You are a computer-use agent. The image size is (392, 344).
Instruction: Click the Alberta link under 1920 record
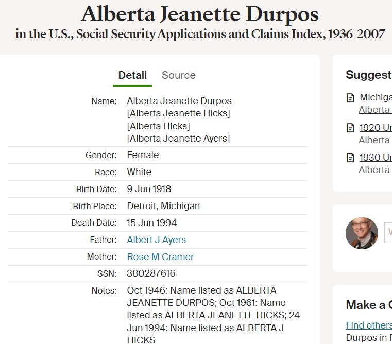pos(374,140)
